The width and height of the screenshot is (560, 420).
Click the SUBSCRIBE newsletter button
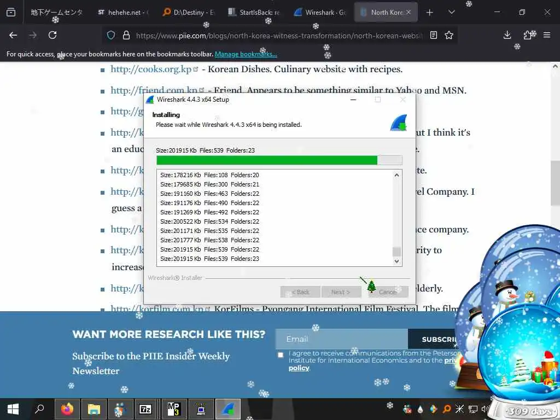pyautogui.click(x=433, y=339)
